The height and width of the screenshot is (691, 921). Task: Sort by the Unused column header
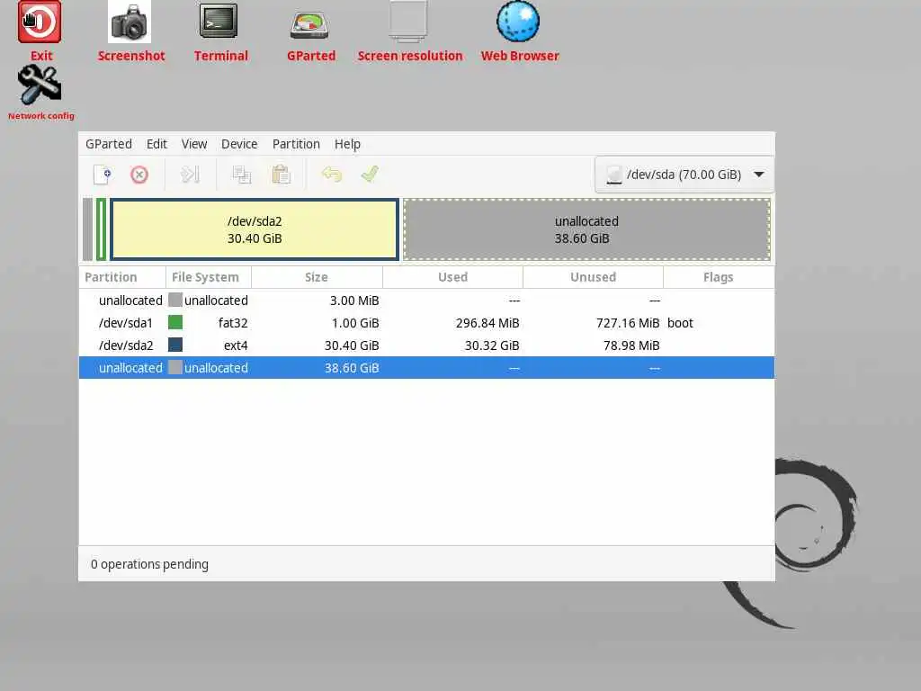(594, 277)
